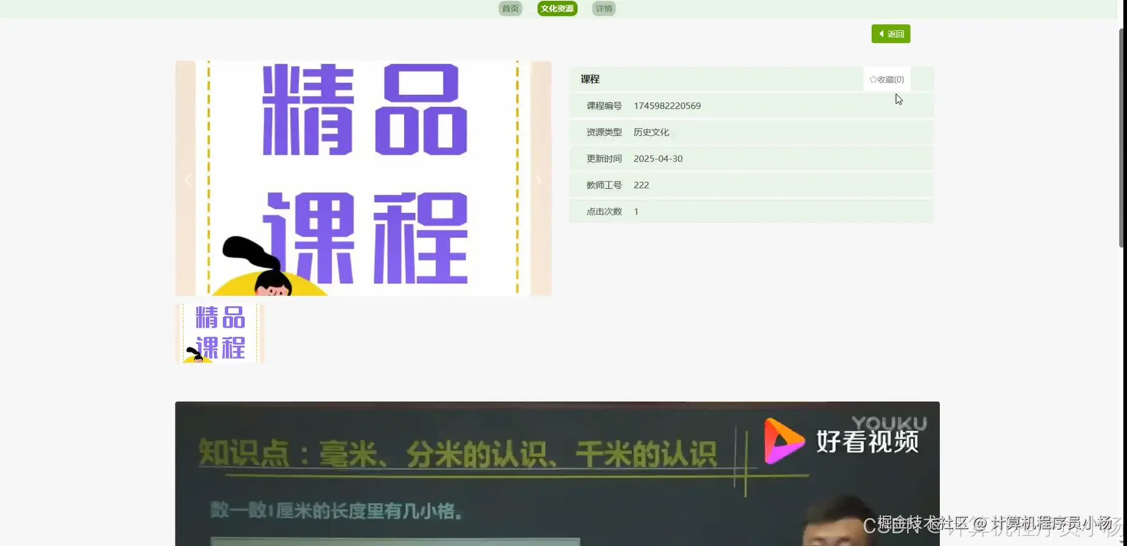The image size is (1127, 546).
Task: Click the left-arrow icon inside the 返回 button
Action: (882, 33)
